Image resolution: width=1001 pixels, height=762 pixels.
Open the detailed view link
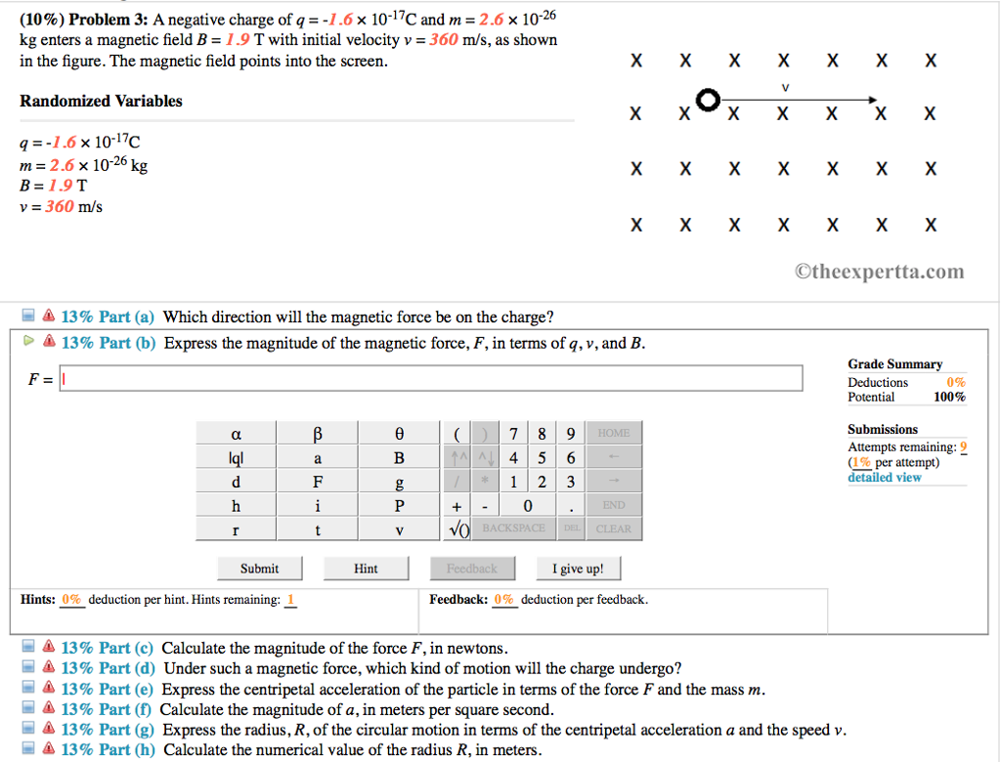point(885,477)
